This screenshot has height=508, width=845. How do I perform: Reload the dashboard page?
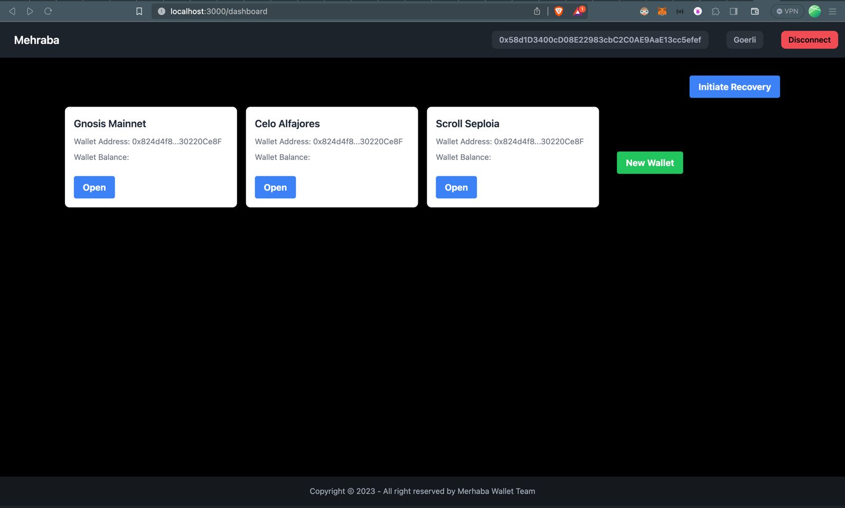(48, 10)
